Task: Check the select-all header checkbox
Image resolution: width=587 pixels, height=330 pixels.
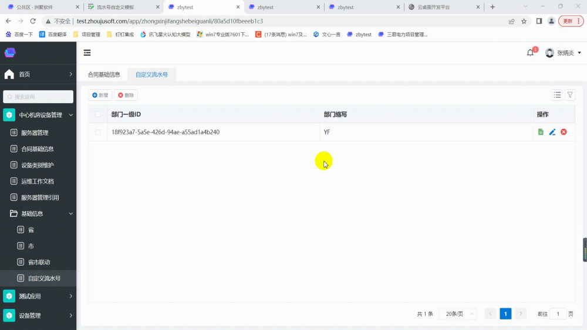Action: pyautogui.click(x=98, y=114)
